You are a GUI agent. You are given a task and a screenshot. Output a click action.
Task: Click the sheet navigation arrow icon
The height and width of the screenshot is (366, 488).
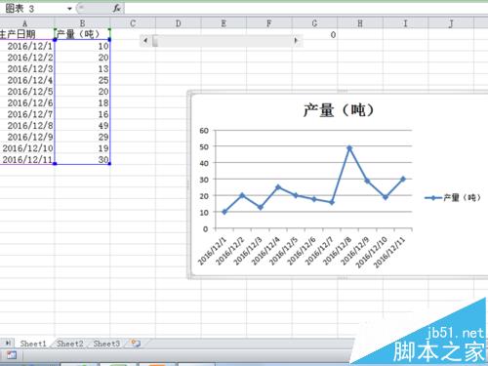(x=8, y=343)
